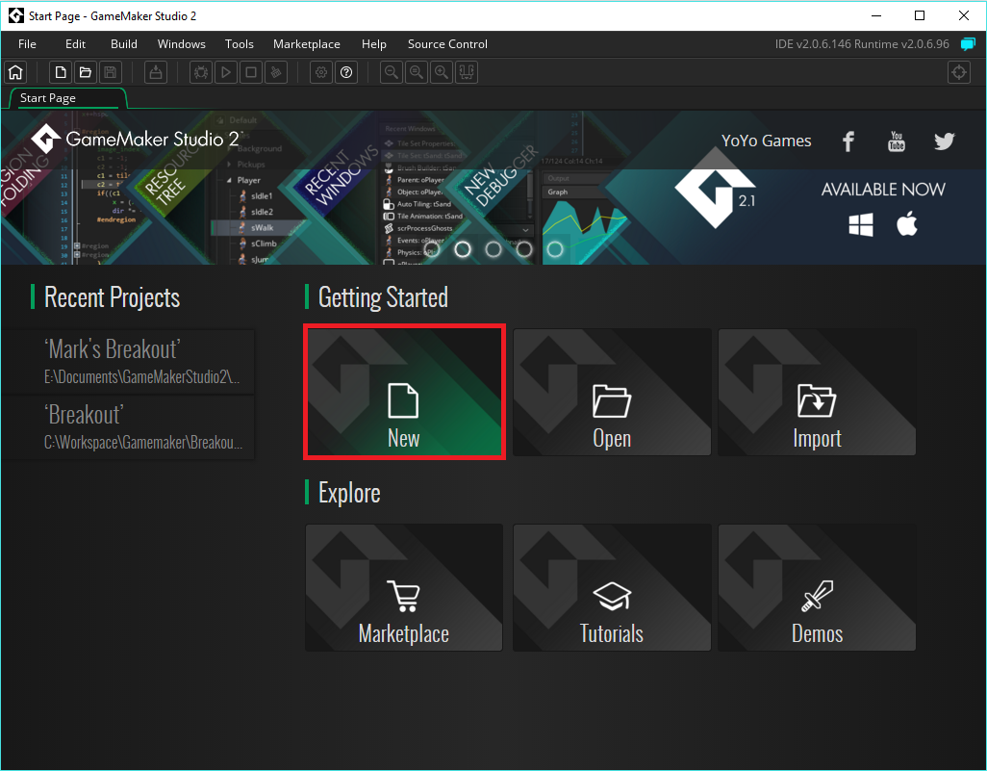Create a new project via the document icon

point(60,71)
